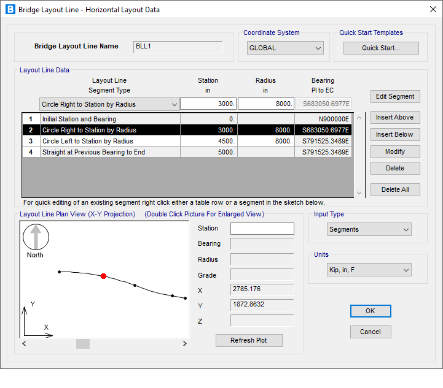
Task: Click the Edit Segment button
Action: pos(395,96)
